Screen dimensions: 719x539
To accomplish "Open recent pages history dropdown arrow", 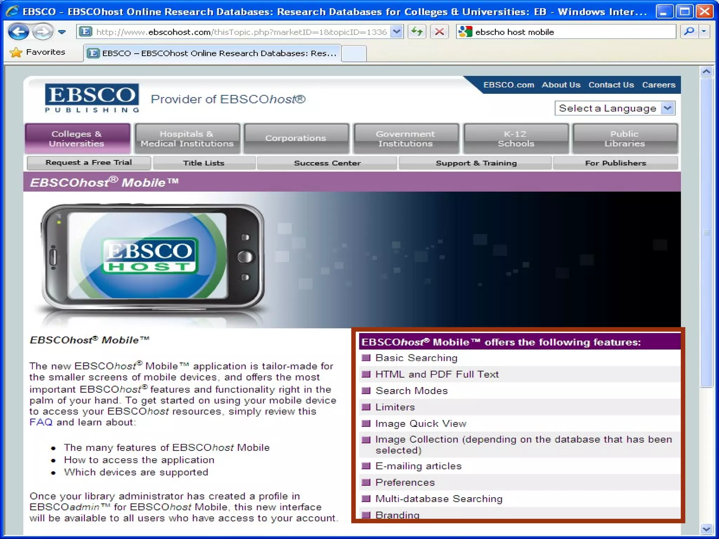I will [62, 32].
